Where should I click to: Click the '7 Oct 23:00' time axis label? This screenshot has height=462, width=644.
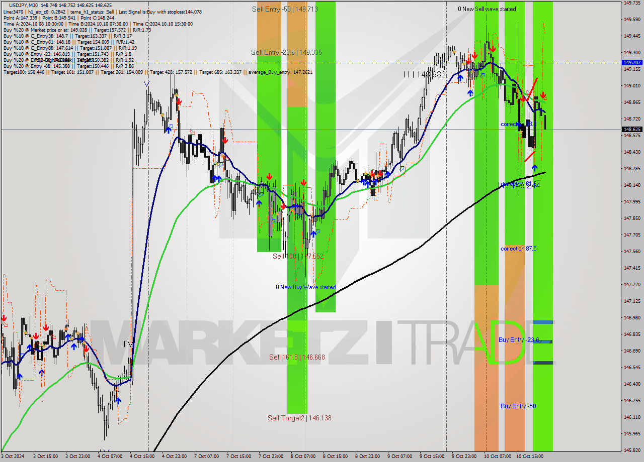tap(271, 456)
